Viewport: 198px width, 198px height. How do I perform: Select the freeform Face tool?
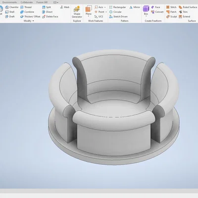tap(155, 7)
